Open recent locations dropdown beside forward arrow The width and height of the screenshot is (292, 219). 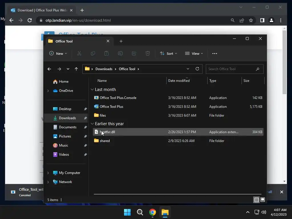tap(68, 69)
